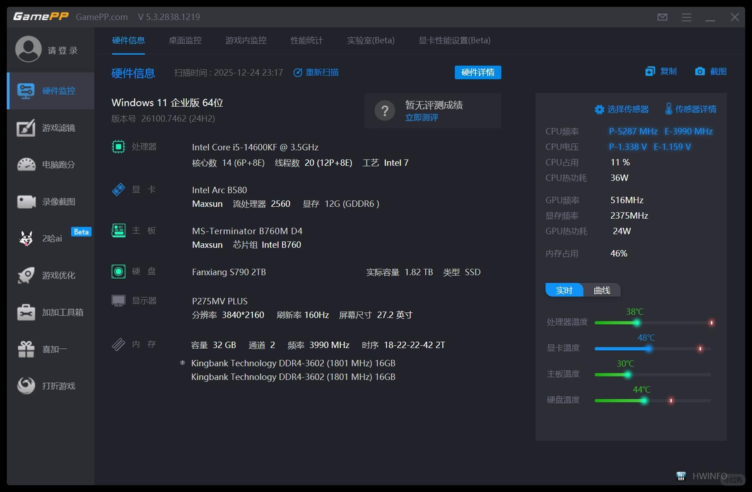The height and width of the screenshot is (492, 752).
Task: Click the 立即测评 link
Action: (421, 118)
